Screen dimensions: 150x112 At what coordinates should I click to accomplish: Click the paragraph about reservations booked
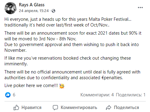(x=68, y=61)
